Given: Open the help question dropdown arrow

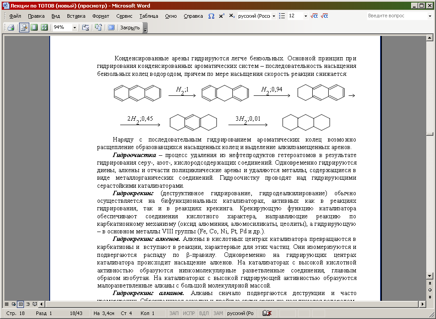Looking at the screenshot, I should (430, 16).
